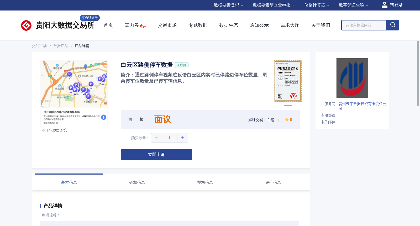Open the 交易市场 nav menu
Viewport: 420px width, 226px height.
tap(167, 25)
